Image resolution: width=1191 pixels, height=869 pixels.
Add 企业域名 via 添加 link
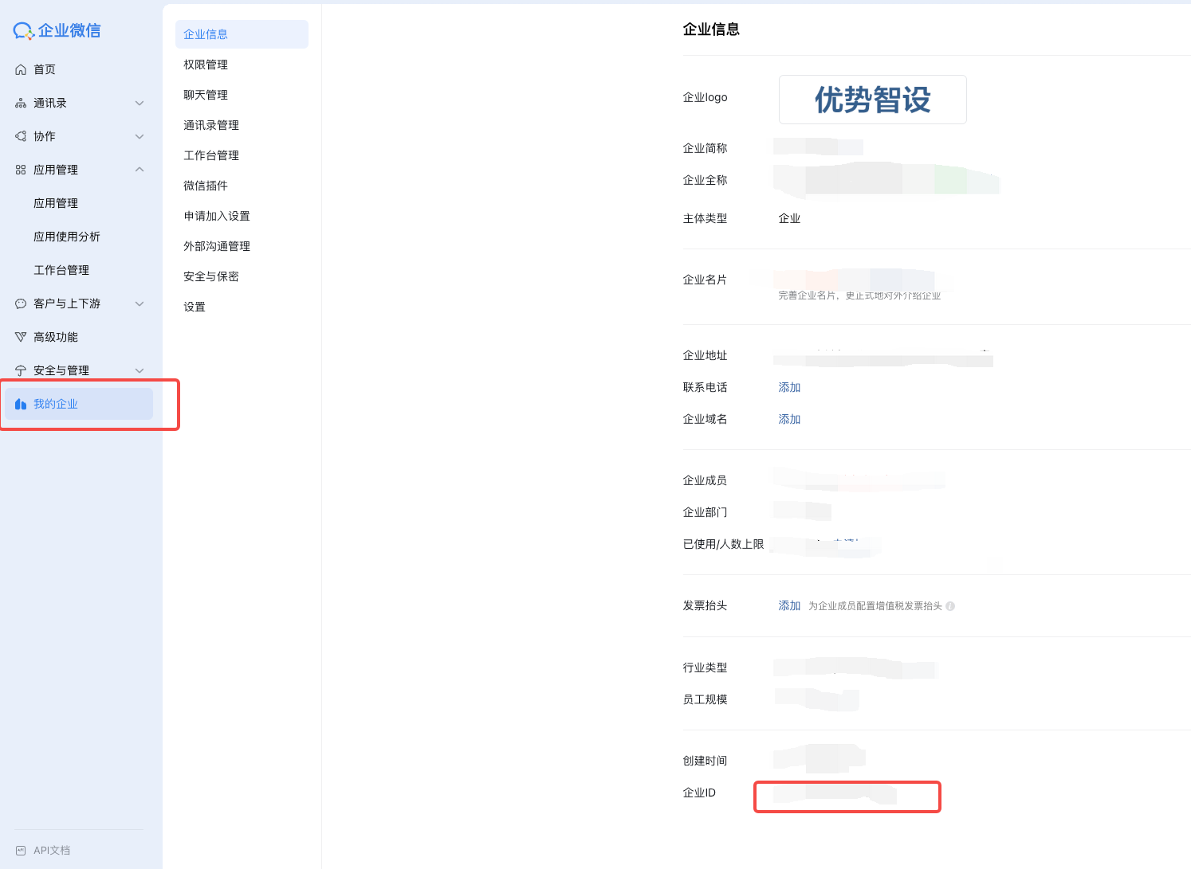click(789, 419)
